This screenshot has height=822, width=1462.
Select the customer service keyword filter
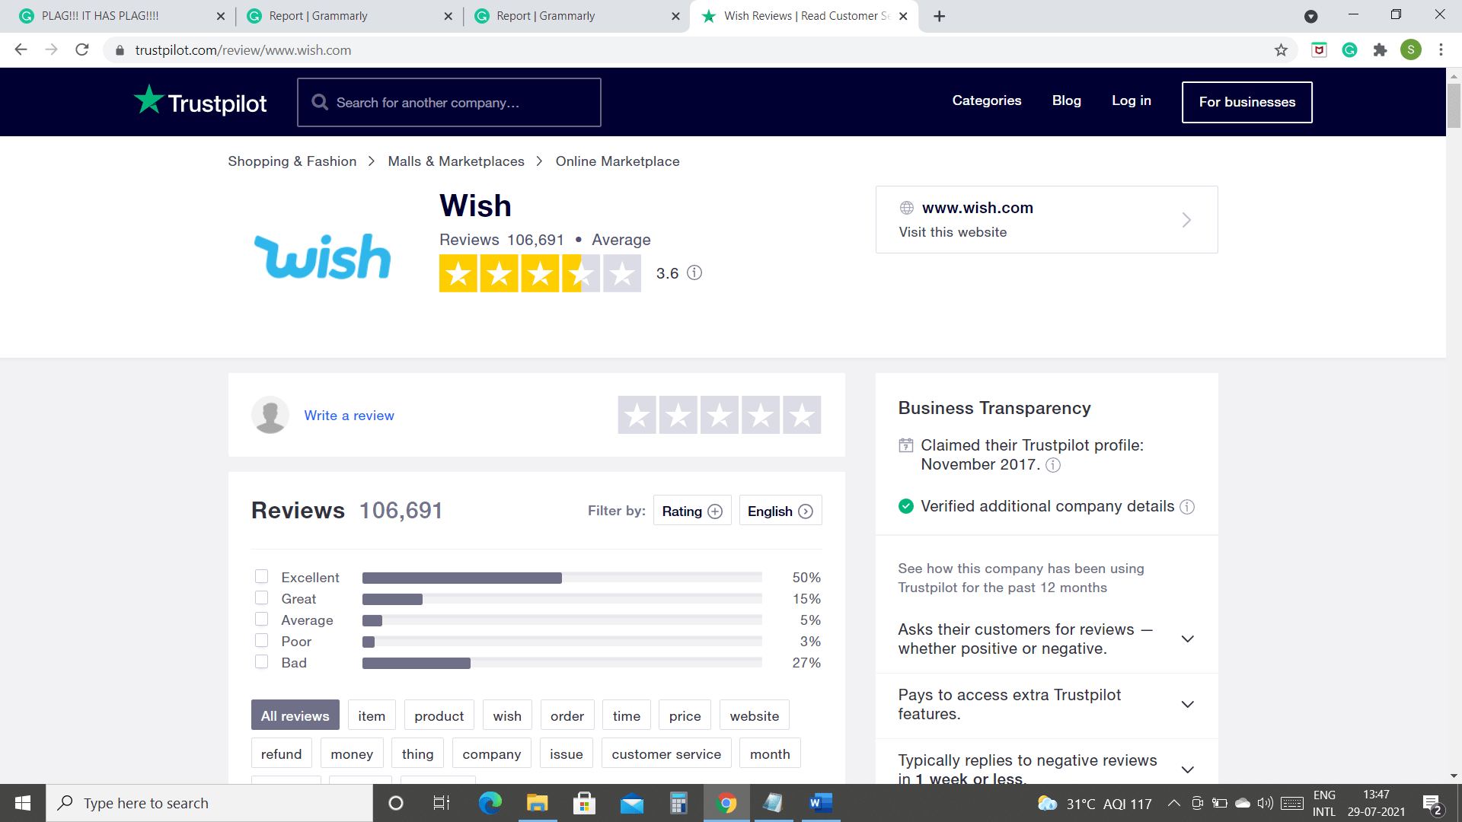666,753
